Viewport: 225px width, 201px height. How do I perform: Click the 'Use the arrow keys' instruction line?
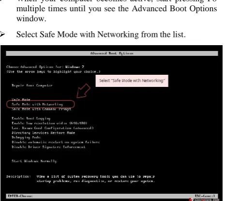[53, 72]
